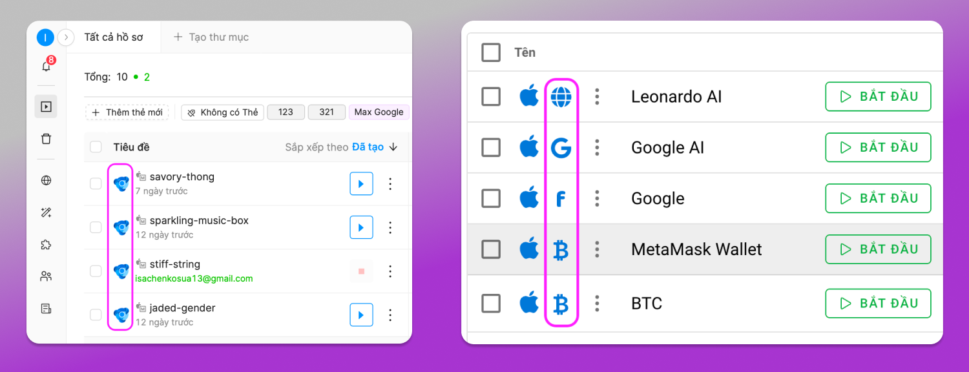Open the globe proxy icon in sidebar
Screen dimensions: 969x372
click(46, 180)
